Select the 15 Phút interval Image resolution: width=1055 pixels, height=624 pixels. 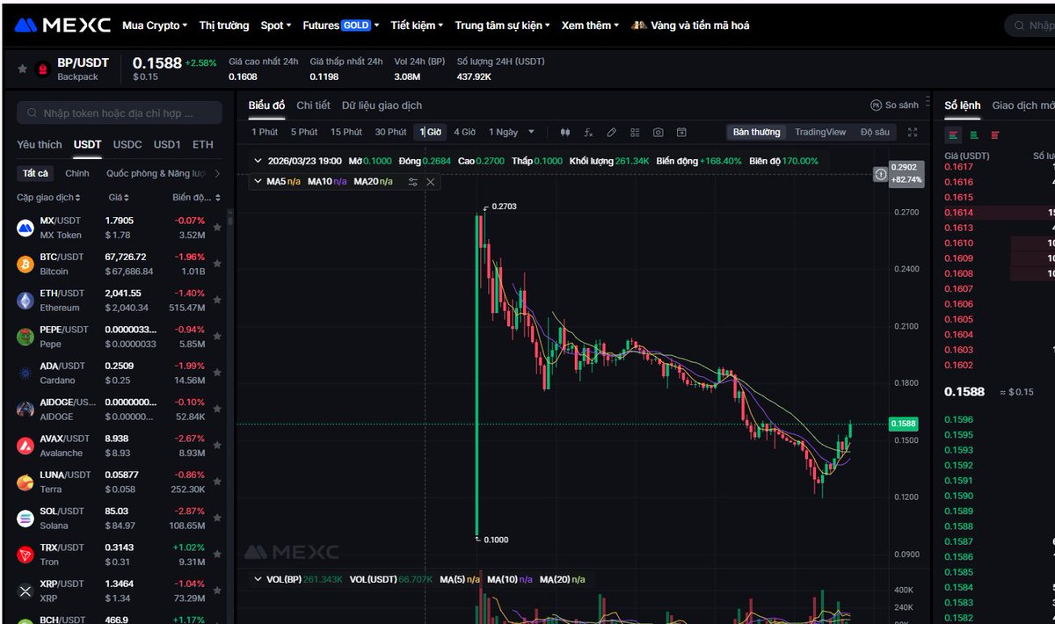point(346,132)
